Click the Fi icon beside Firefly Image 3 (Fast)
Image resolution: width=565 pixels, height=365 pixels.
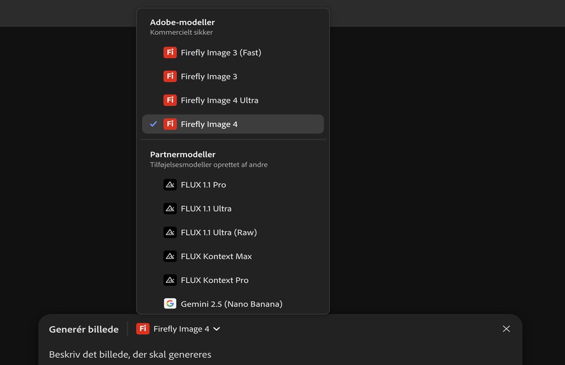tap(170, 52)
